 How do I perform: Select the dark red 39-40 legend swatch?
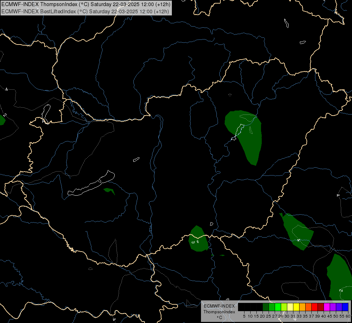click(320, 307)
